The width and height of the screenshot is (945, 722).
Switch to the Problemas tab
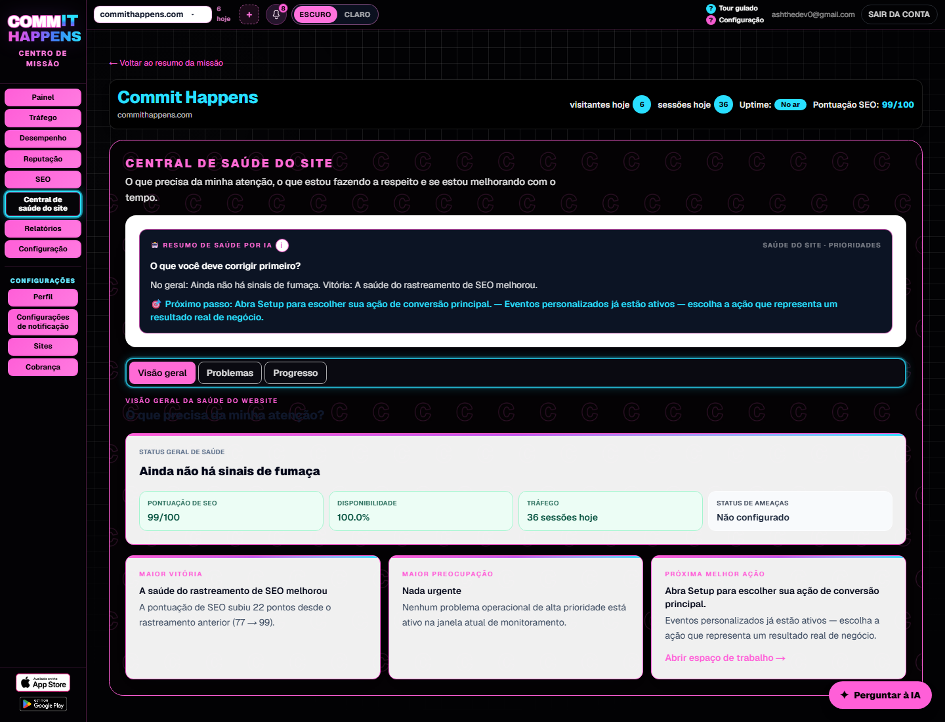230,373
